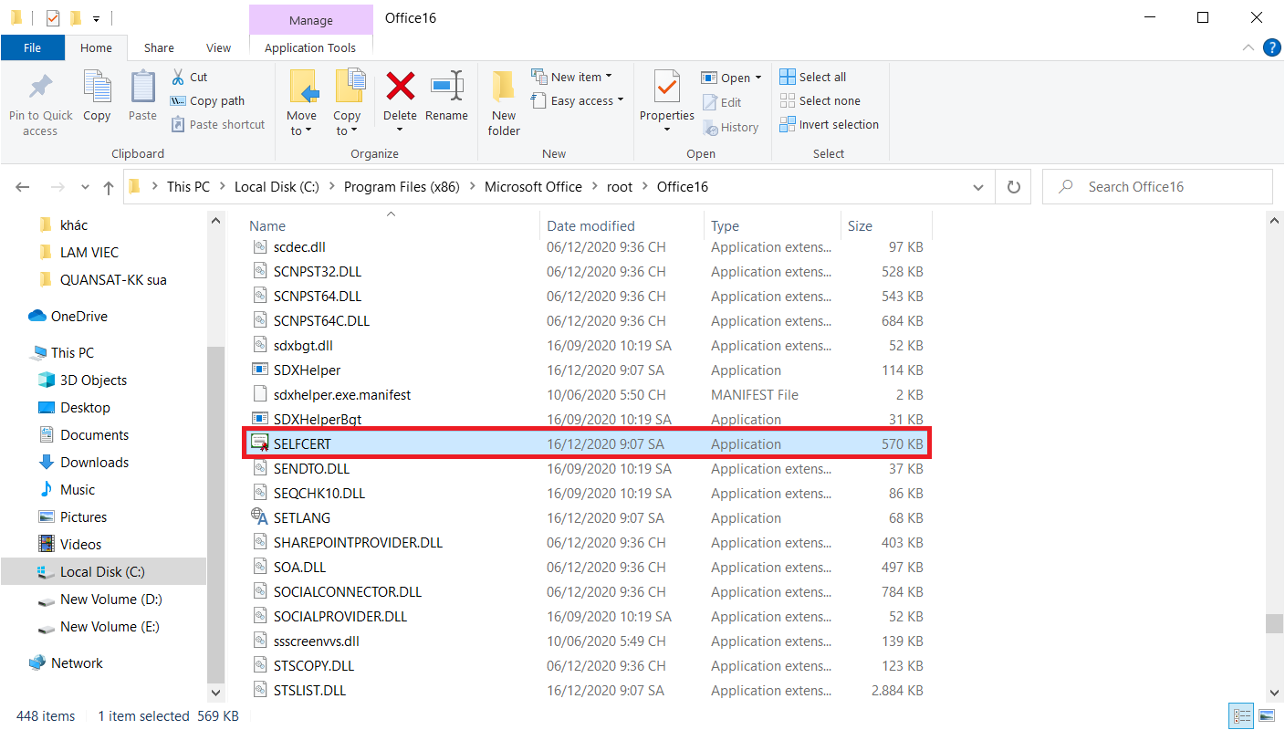Select the ssscreenvvs.dll file
The image size is (1285, 730).
(x=317, y=641)
